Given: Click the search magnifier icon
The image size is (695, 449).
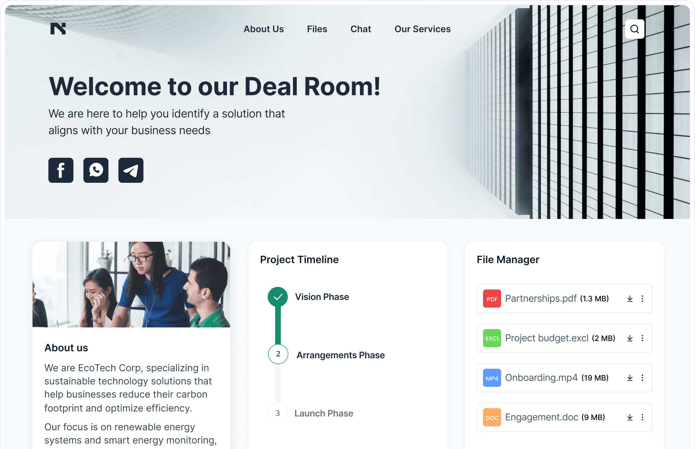Looking at the screenshot, I should (x=634, y=29).
